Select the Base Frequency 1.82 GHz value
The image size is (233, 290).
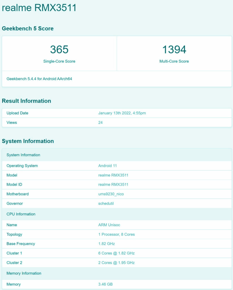[x=107, y=244]
